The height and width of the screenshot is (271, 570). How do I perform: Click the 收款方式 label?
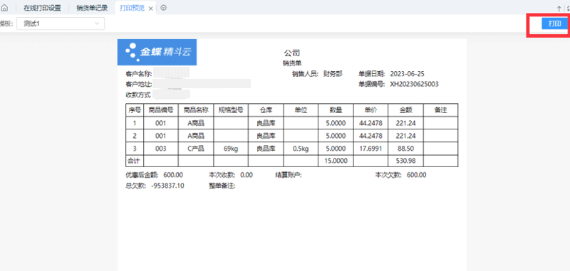138,95
